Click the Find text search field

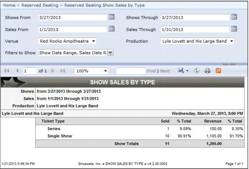(x=130, y=71)
